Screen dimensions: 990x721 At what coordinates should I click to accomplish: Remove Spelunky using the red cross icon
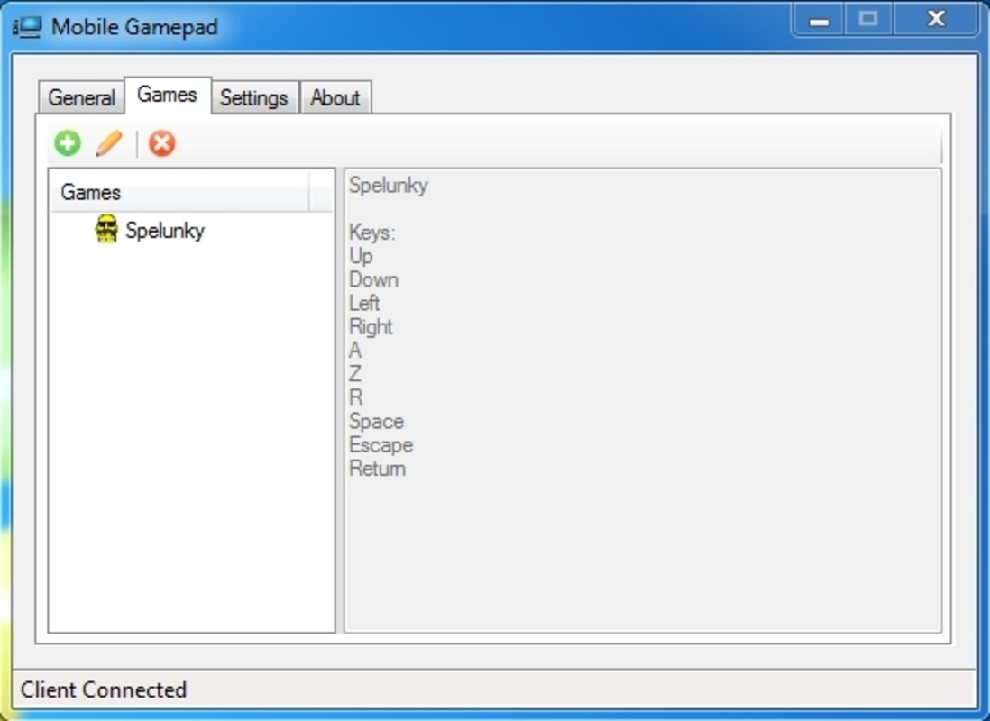tap(161, 142)
